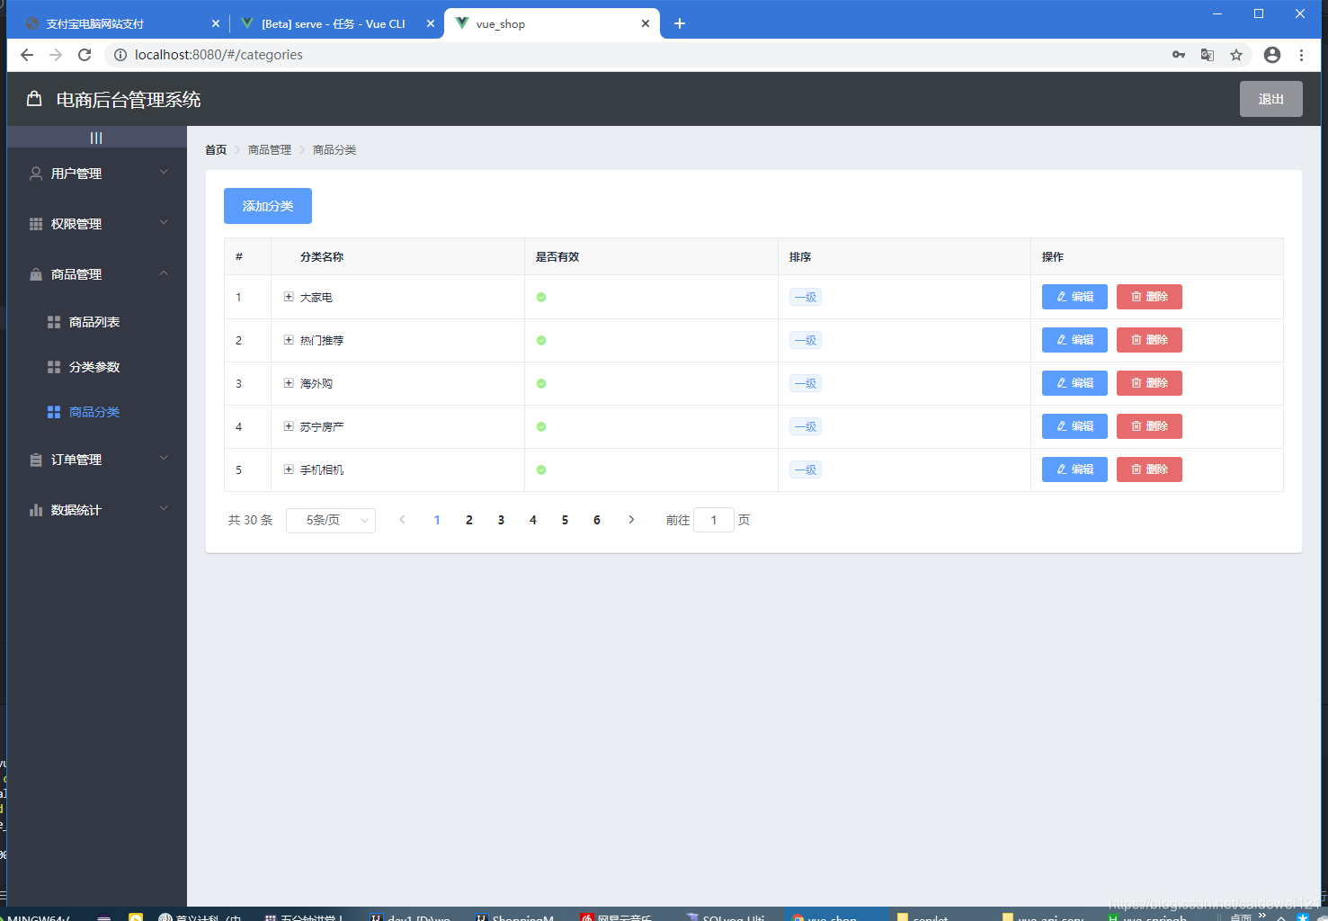Click the 首页 breadcrumb link
This screenshot has width=1328, height=921.
coord(216,150)
